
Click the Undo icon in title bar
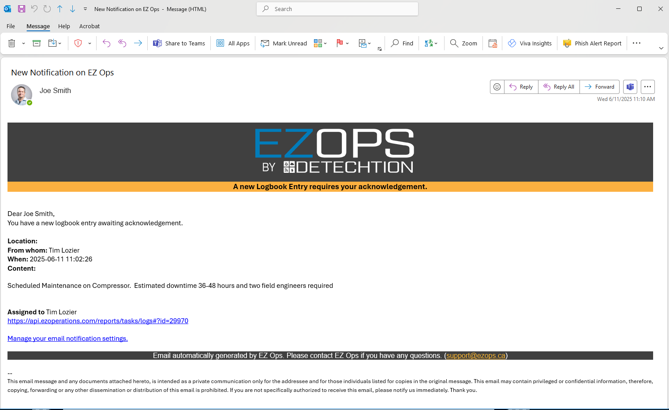click(34, 9)
